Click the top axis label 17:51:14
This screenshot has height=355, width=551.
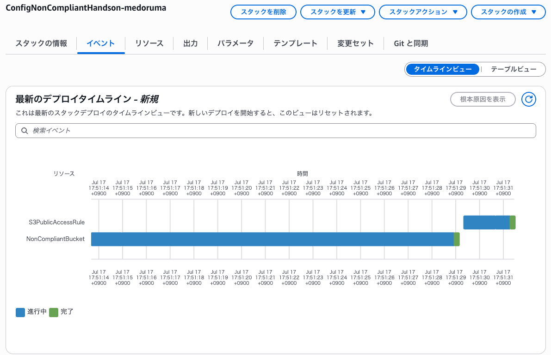99,188
